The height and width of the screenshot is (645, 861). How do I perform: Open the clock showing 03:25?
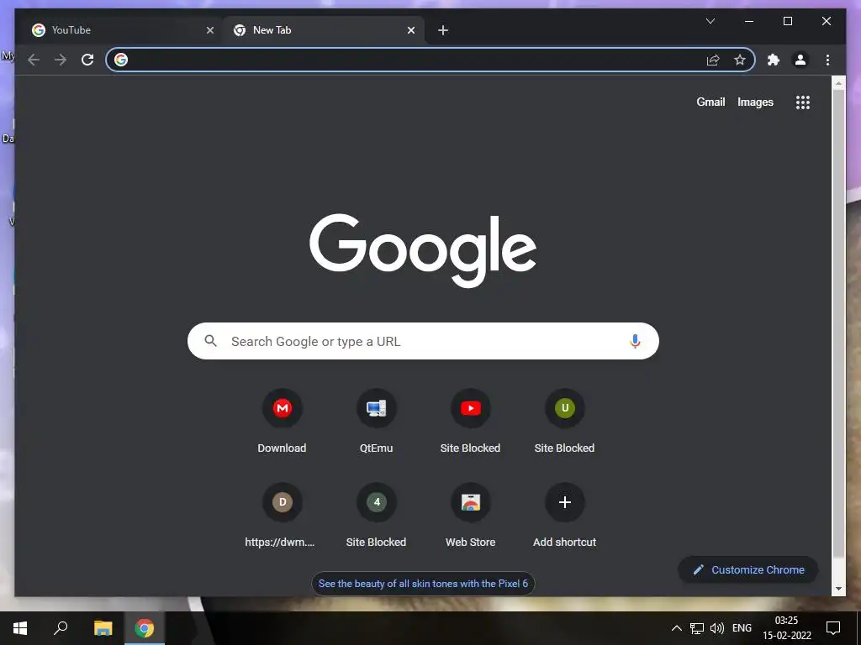(786, 628)
